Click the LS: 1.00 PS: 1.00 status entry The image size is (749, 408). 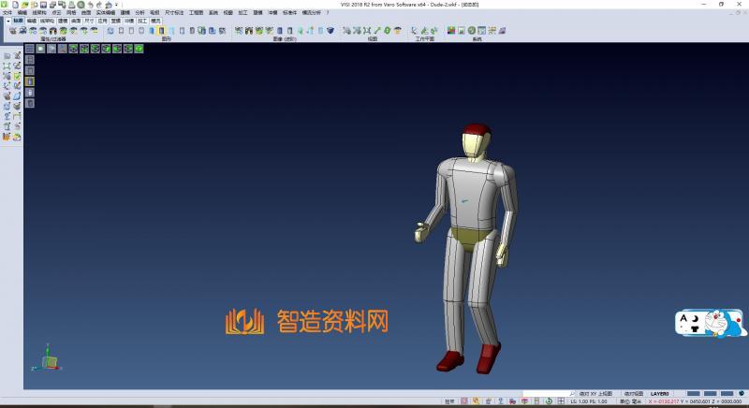589,401
